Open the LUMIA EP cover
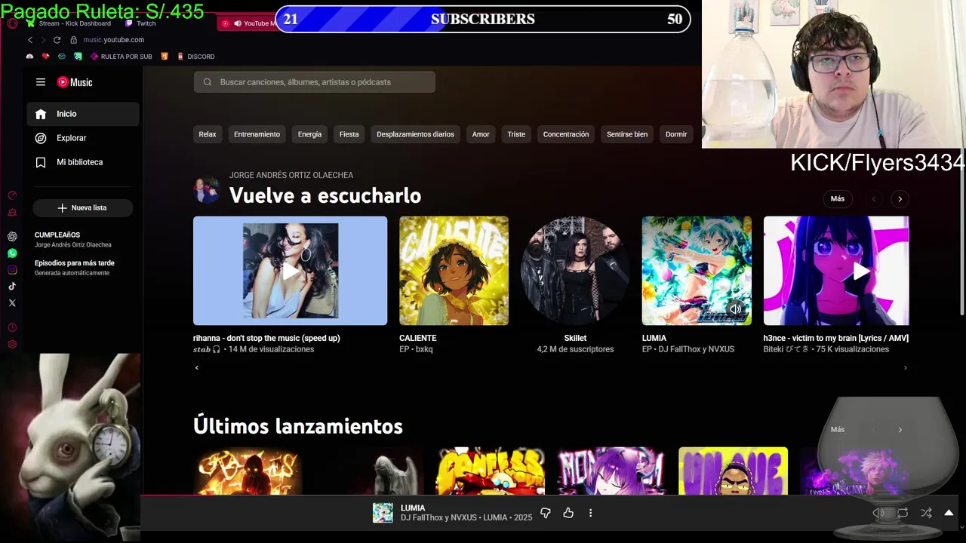Image resolution: width=966 pixels, height=543 pixels. (697, 271)
